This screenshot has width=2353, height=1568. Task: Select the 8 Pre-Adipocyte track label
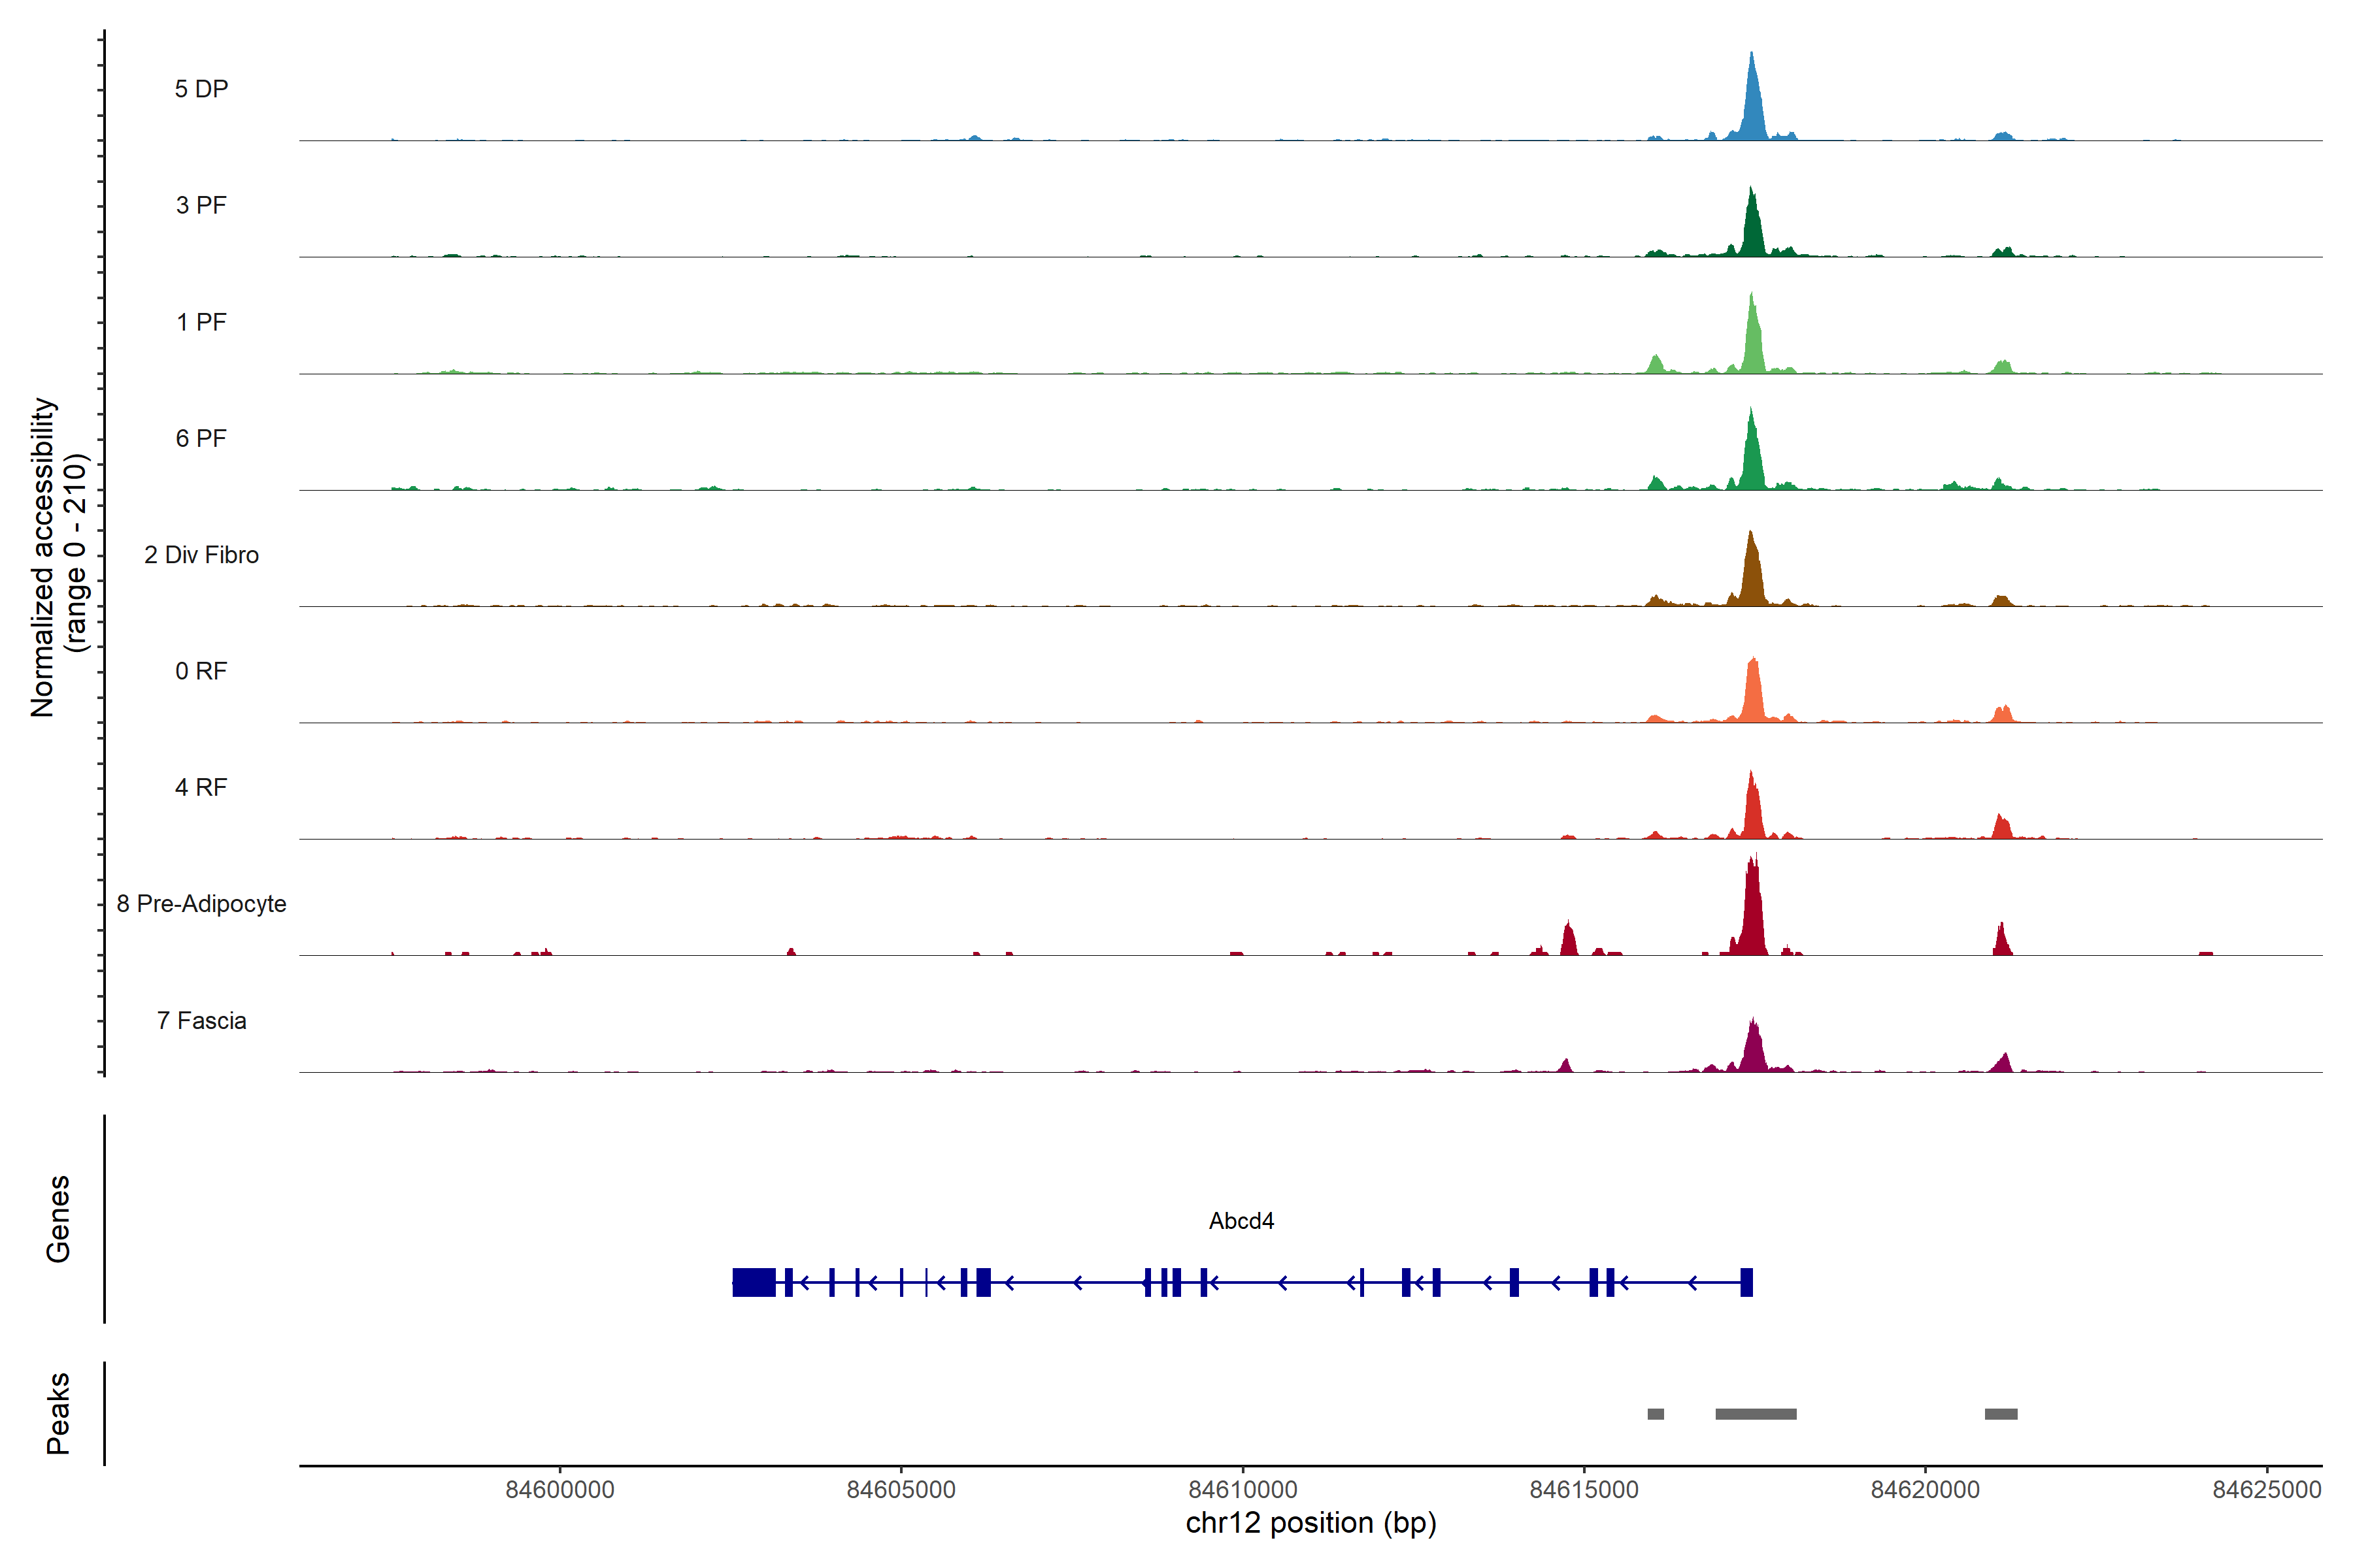click(x=201, y=904)
